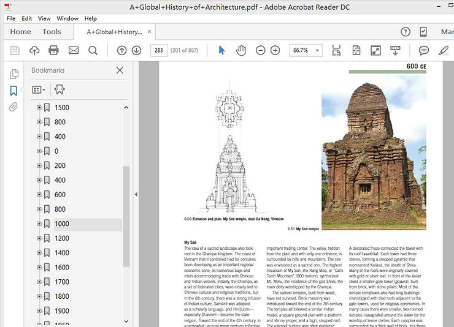Open the Window menu
Screen dimensions: 454x327
67,18
